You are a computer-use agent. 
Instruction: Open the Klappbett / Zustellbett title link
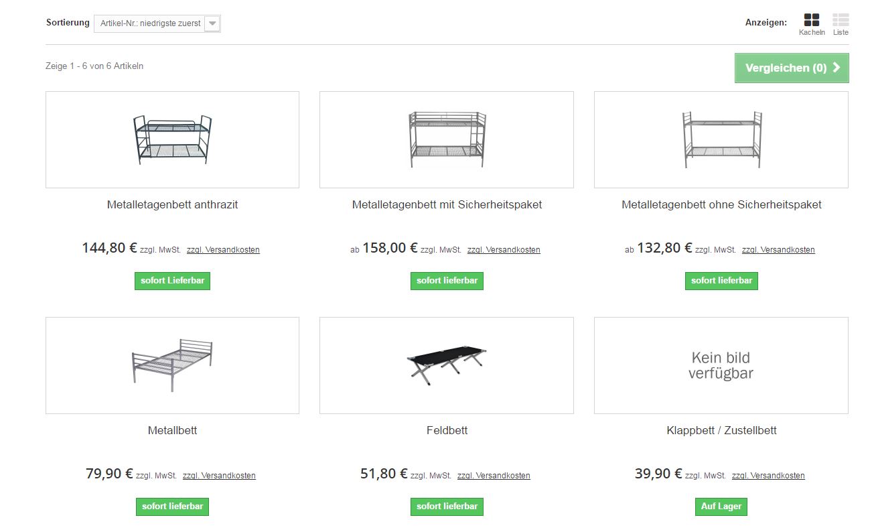tap(721, 430)
